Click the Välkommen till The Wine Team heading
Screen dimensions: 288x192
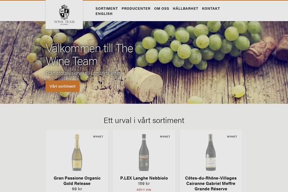coord(89,55)
